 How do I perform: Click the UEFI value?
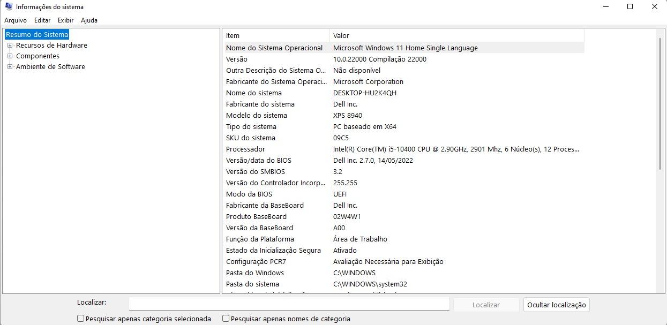point(340,194)
